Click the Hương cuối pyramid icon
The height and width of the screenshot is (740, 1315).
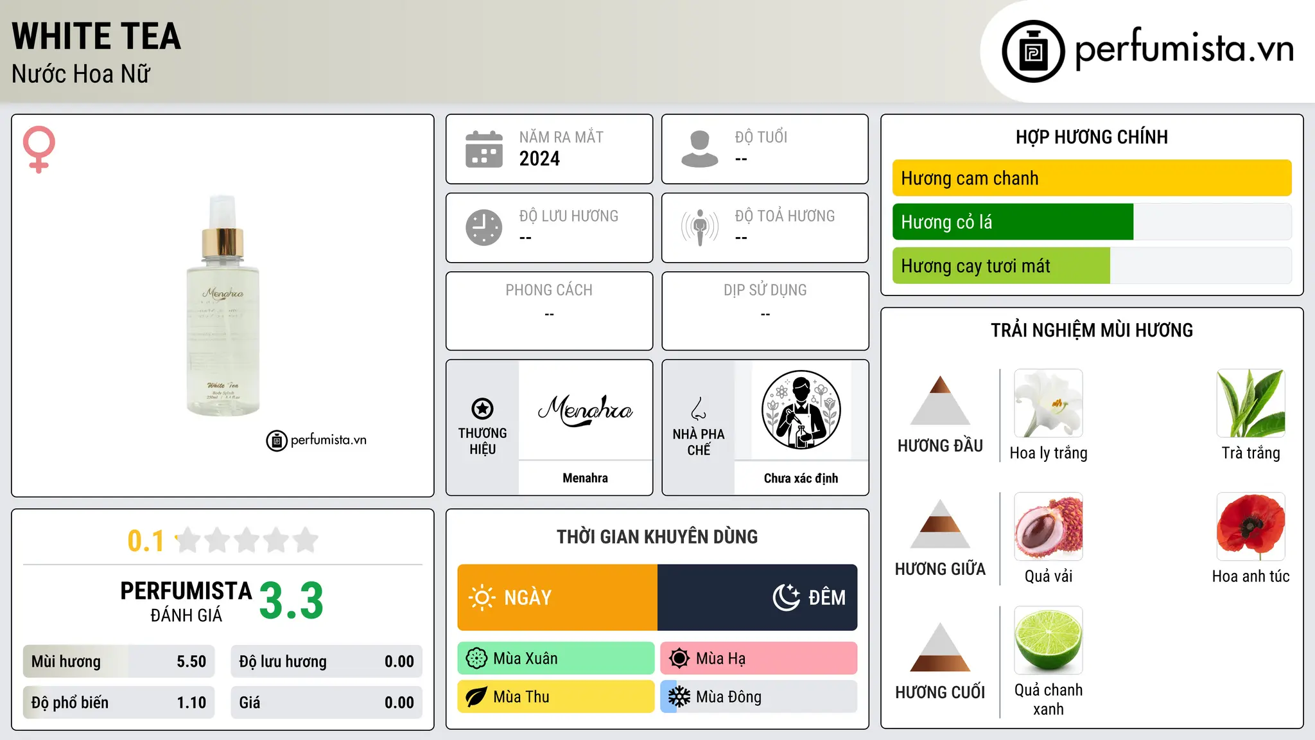941,647
